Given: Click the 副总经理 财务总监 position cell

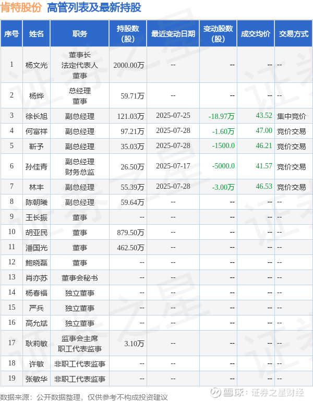Looking at the screenshot, I should (80, 167).
